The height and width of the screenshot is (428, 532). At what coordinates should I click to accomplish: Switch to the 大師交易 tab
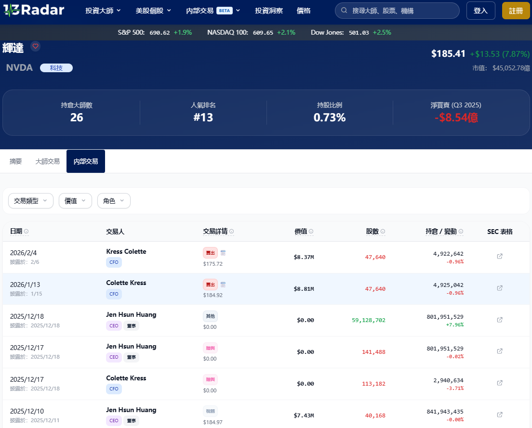point(48,161)
